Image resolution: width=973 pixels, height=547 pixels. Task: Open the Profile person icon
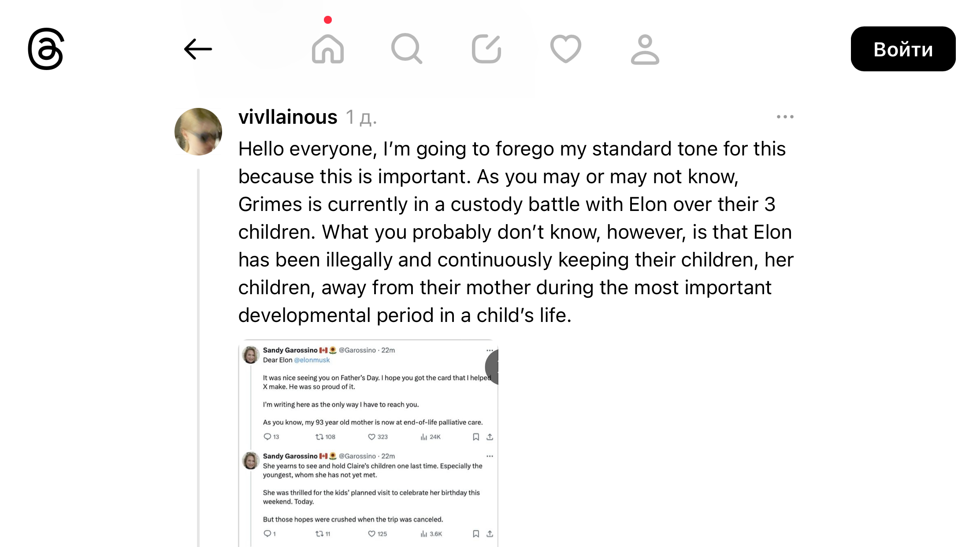click(x=645, y=49)
